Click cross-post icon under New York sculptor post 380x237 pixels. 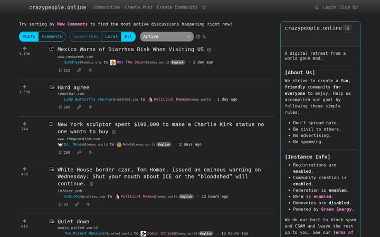point(90,153)
